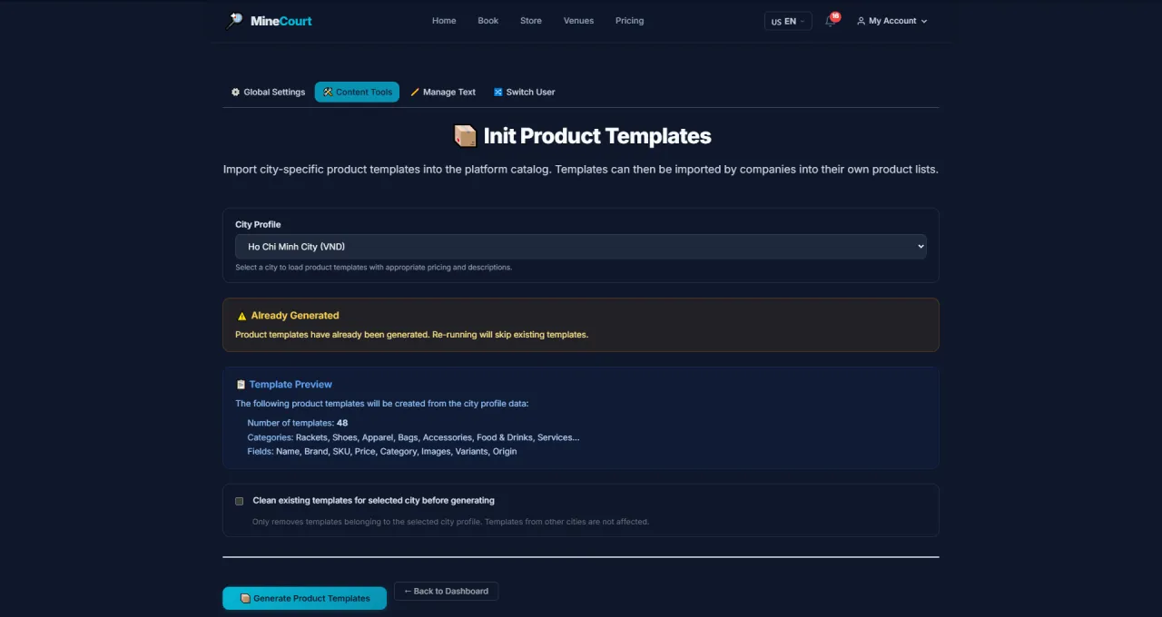Enable clean existing templates checkbox
Image resolution: width=1162 pixels, height=617 pixels.
(x=240, y=501)
